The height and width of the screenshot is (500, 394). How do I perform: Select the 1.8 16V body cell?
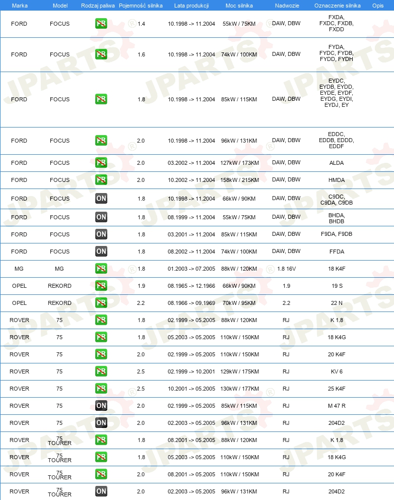pyautogui.click(x=286, y=269)
